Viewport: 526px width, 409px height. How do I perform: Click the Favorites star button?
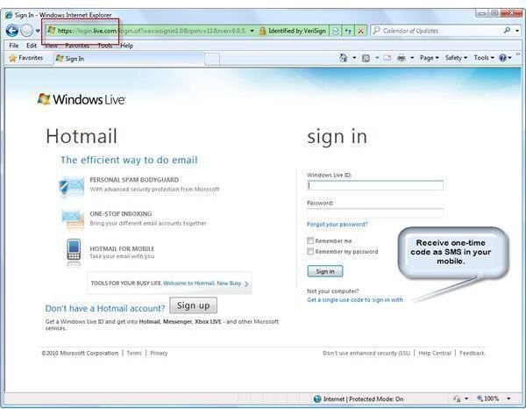coord(25,58)
